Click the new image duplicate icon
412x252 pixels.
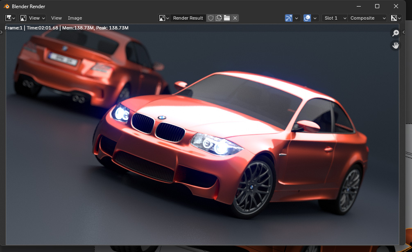[219, 18]
